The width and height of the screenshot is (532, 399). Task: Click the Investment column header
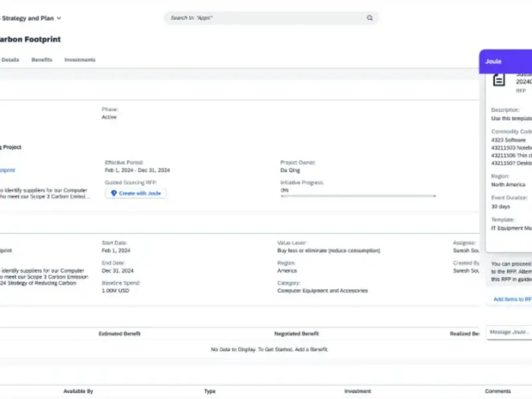[358, 391]
